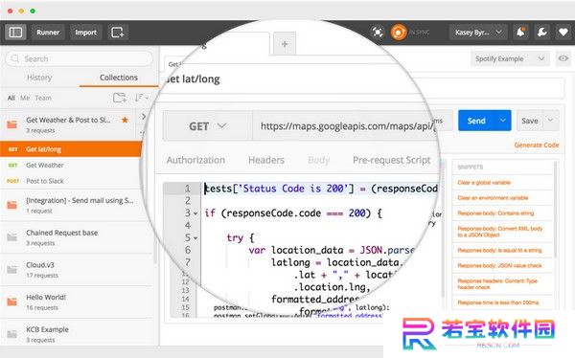Open settings wrench icon

click(x=542, y=33)
